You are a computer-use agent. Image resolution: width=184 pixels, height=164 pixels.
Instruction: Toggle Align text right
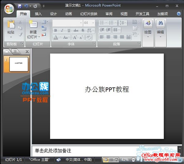(115, 37)
